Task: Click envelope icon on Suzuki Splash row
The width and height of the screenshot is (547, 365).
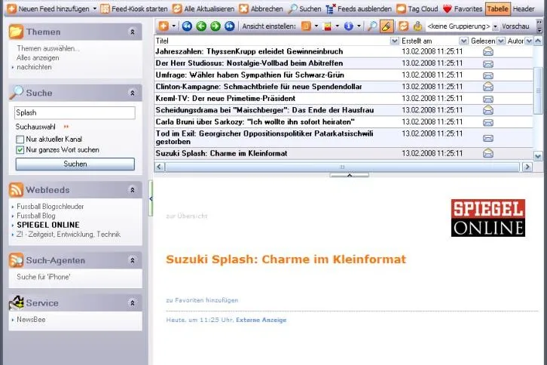Action: click(488, 153)
